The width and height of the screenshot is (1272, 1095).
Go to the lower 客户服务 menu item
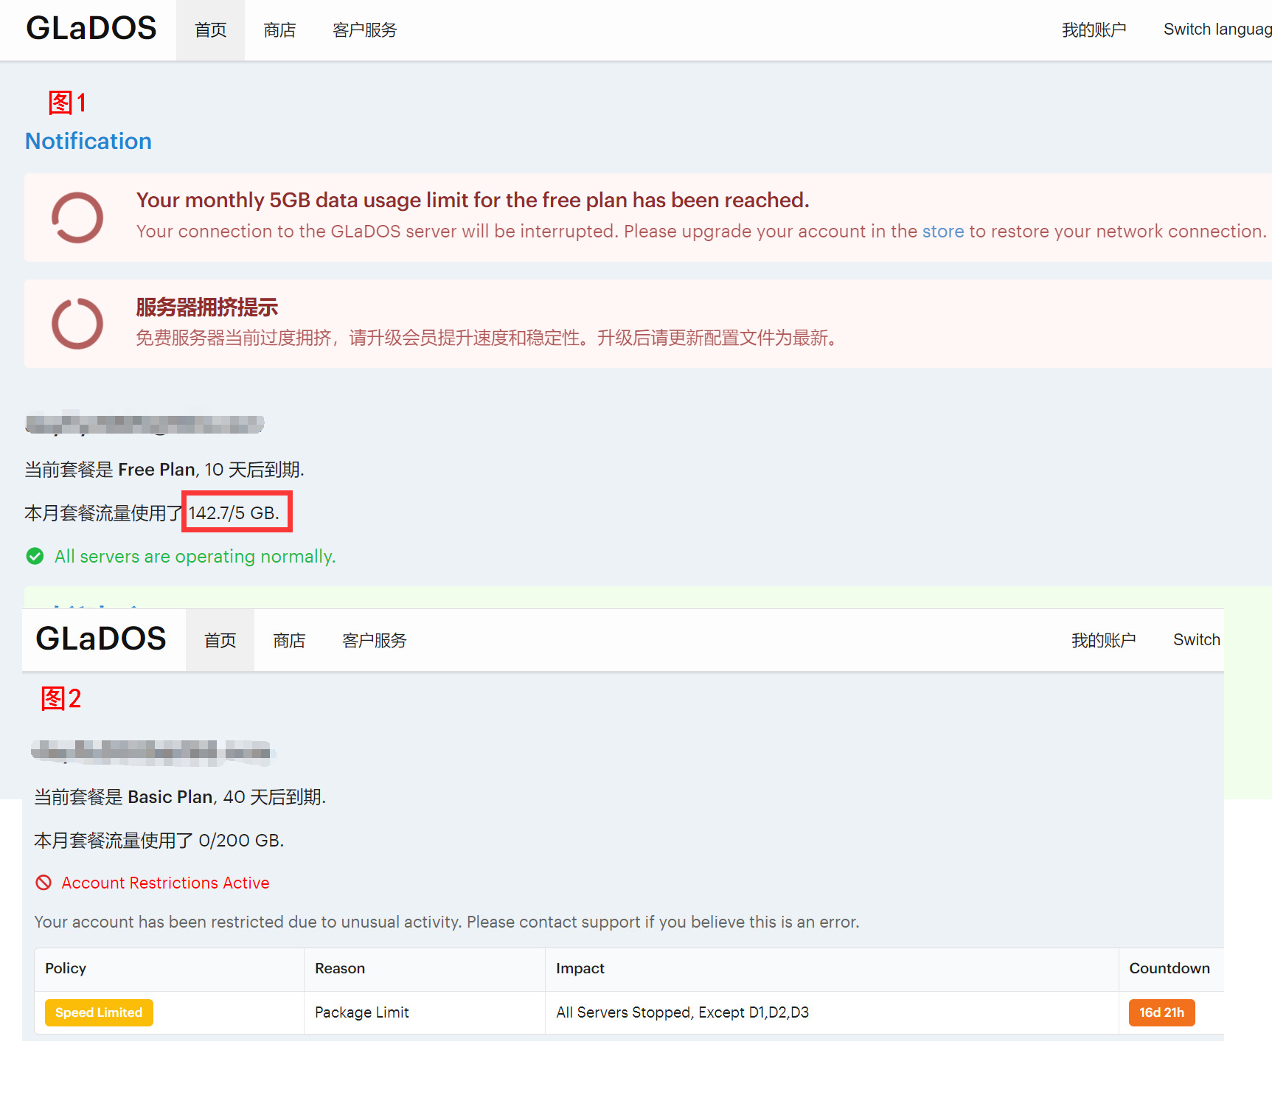[374, 641]
